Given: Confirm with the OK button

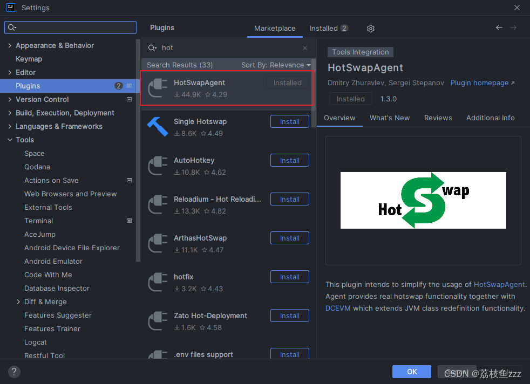Looking at the screenshot, I should tap(411, 372).
